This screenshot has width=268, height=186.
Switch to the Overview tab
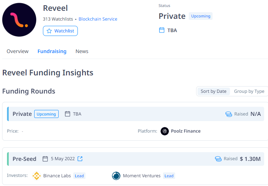click(x=17, y=51)
